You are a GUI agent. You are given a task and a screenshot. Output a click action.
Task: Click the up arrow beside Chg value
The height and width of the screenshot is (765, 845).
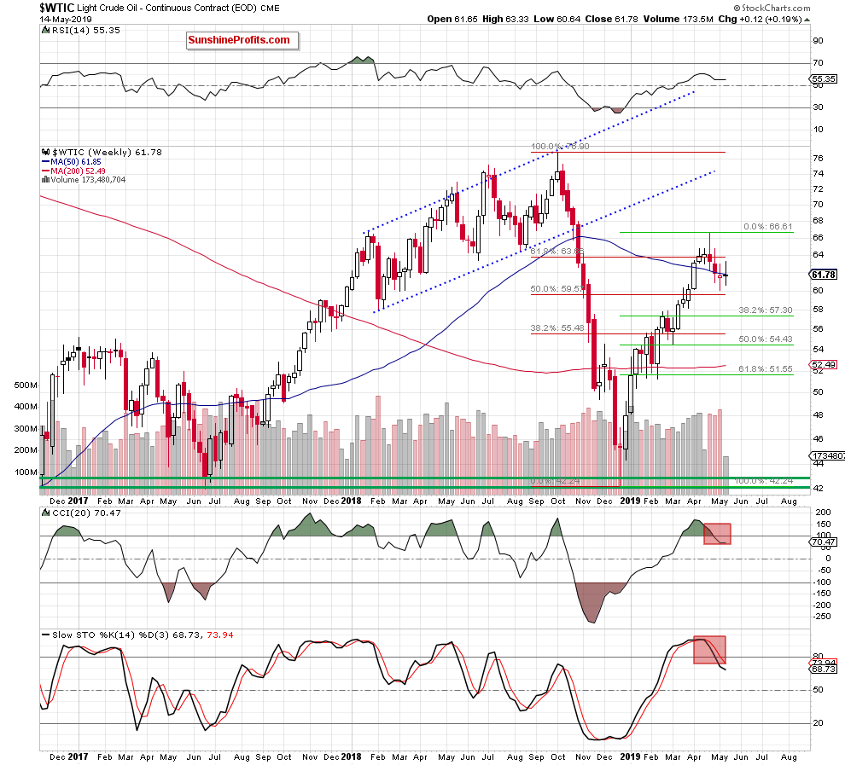coord(807,20)
